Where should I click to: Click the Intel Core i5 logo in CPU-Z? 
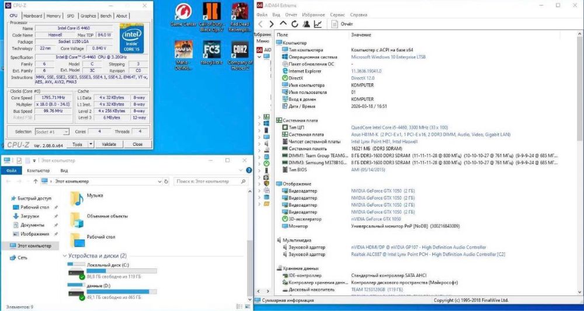(x=131, y=39)
